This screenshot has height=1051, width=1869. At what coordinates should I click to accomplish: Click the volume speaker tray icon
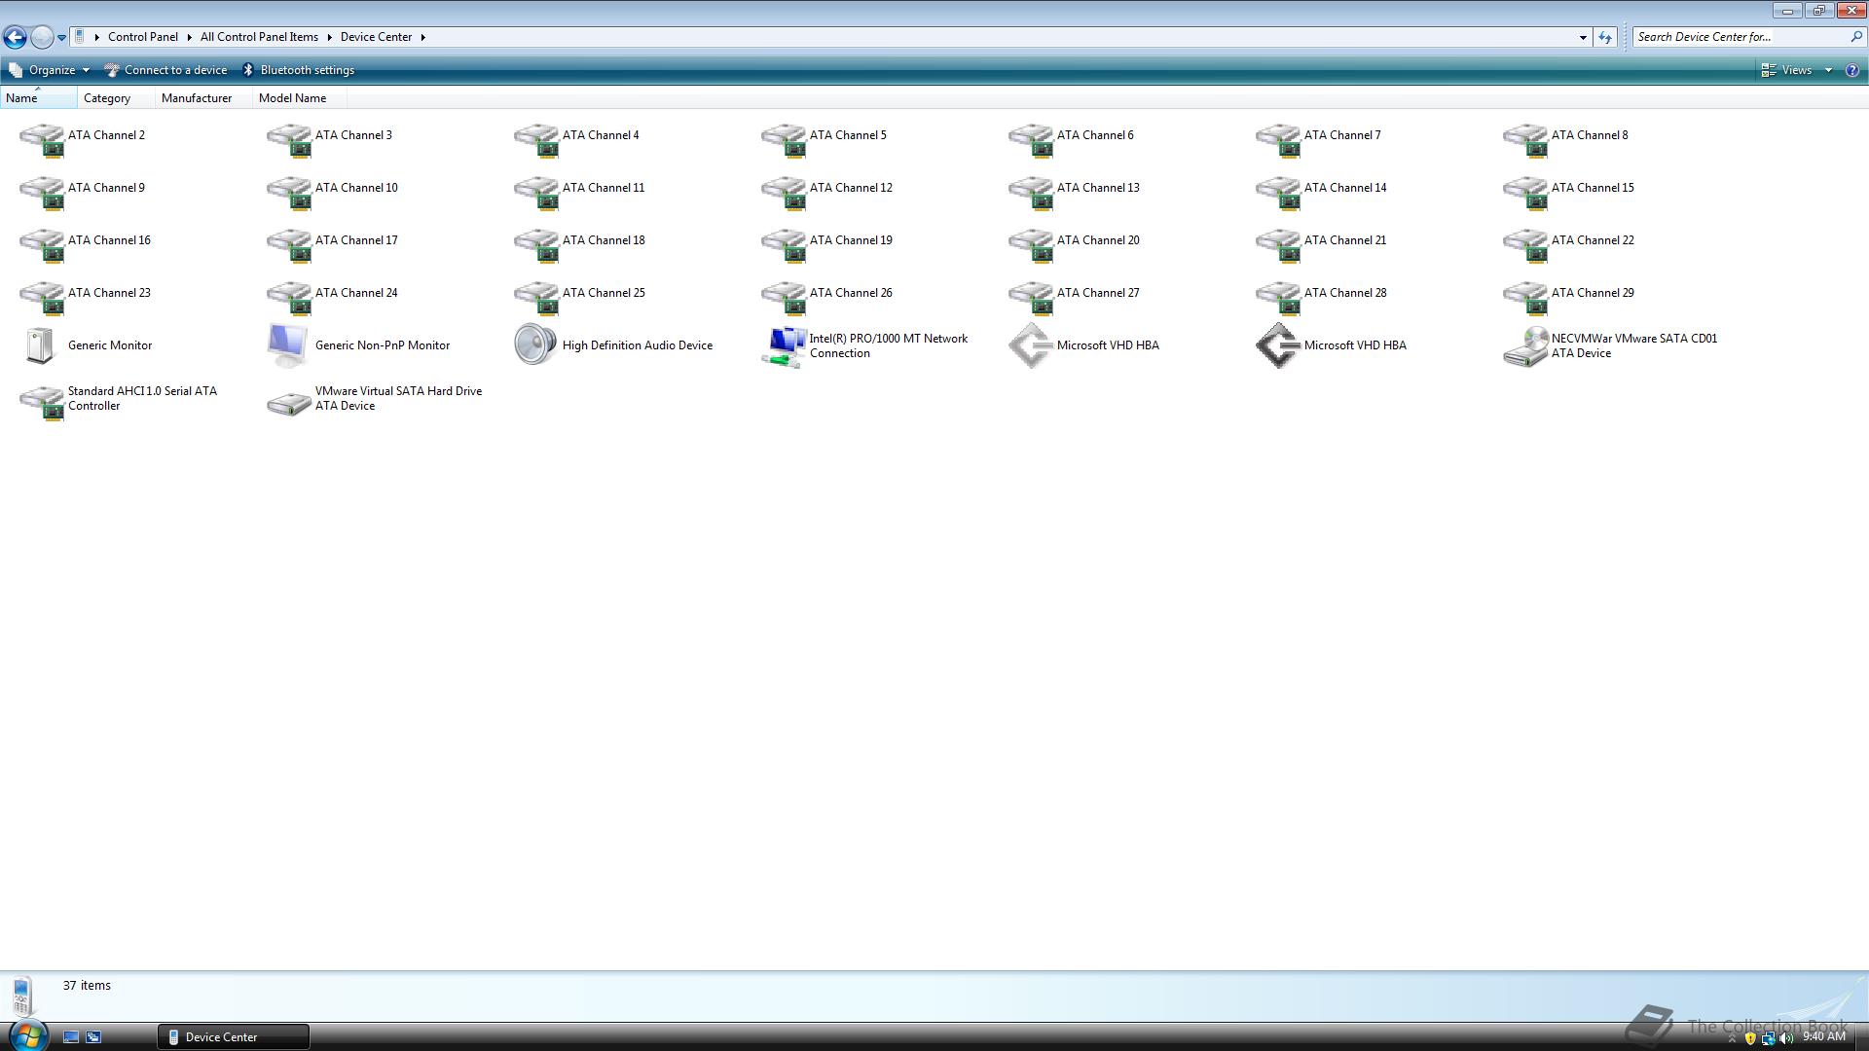(1786, 1038)
